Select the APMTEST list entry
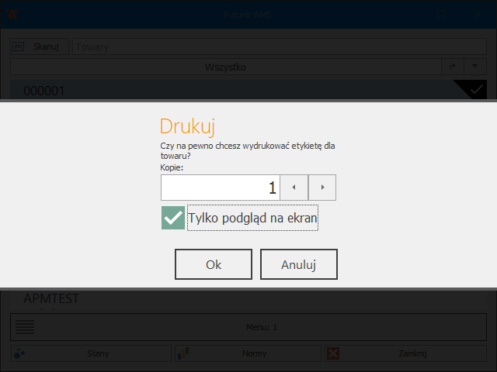Viewport: 497px width, 372px height. coord(51,298)
